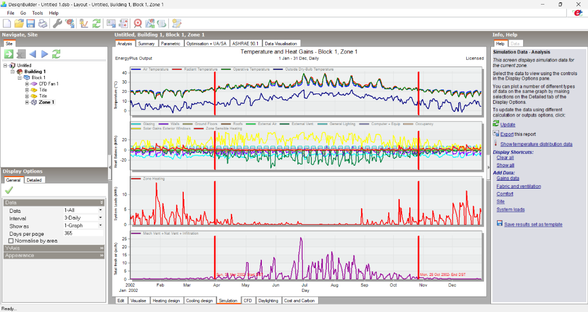The width and height of the screenshot is (588, 312).
Task: Refresh navigator with green arrows icon
Action: click(56, 54)
